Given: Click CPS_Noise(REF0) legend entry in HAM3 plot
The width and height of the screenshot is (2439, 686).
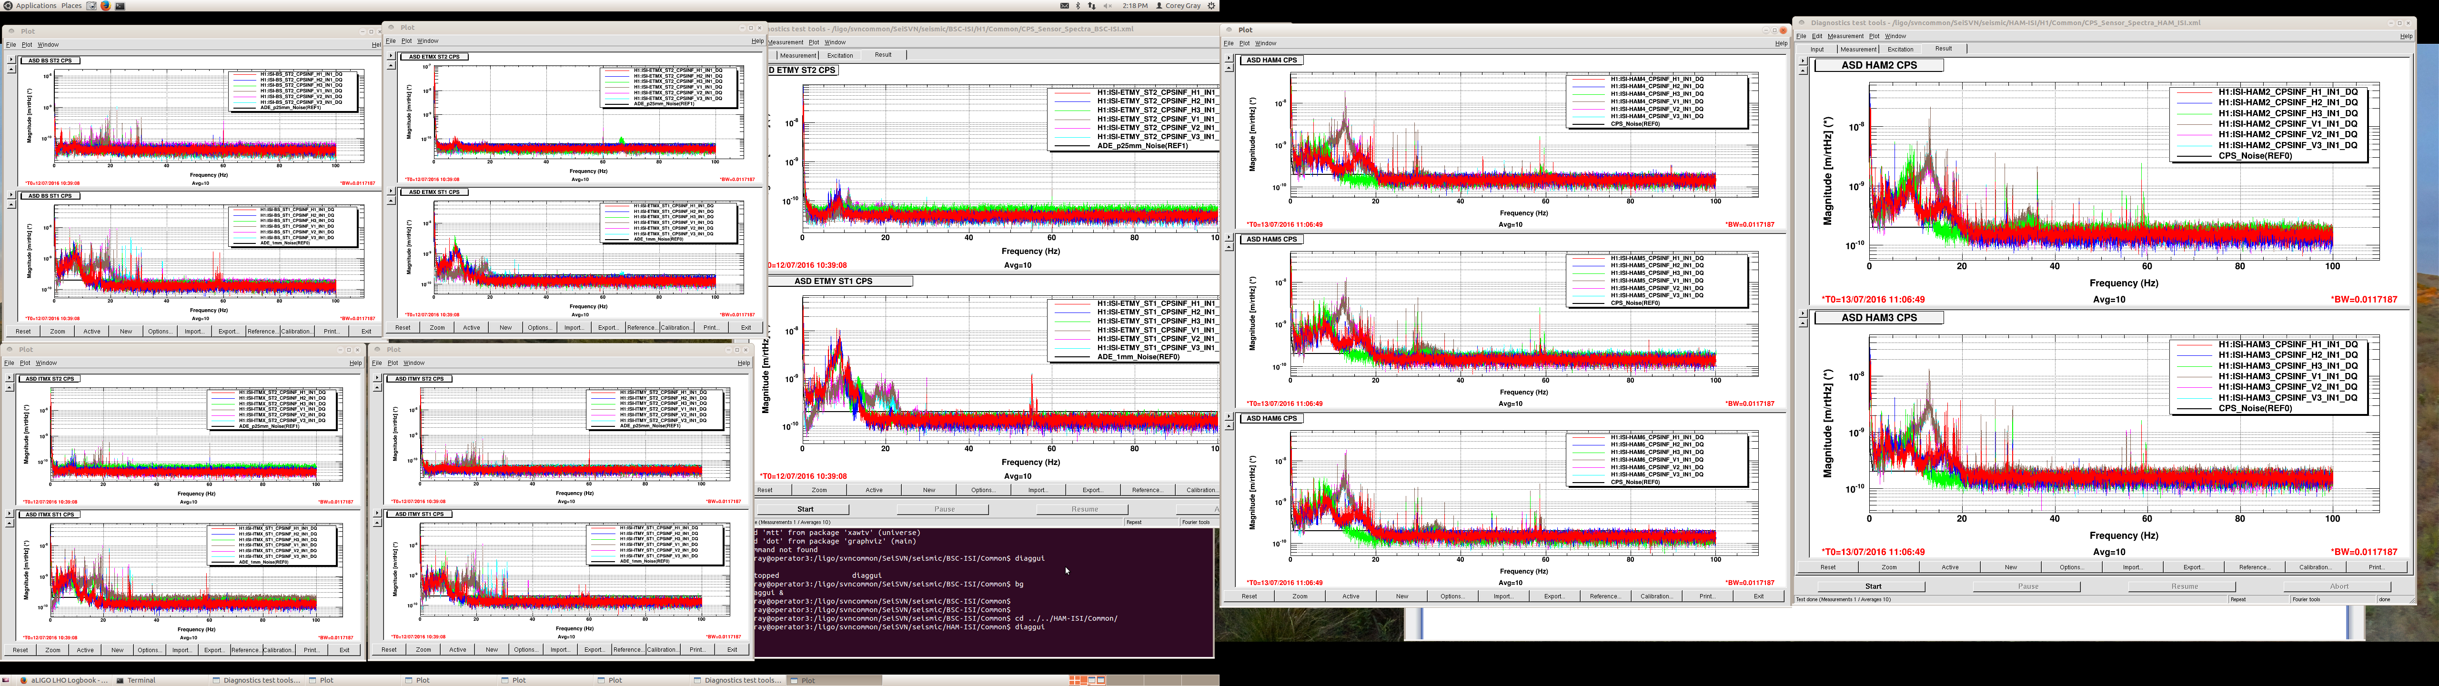Looking at the screenshot, I should 2255,408.
